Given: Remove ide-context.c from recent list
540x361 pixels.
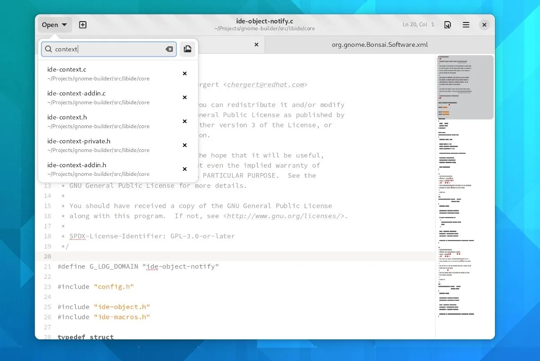Looking at the screenshot, I should pyautogui.click(x=184, y=74).
